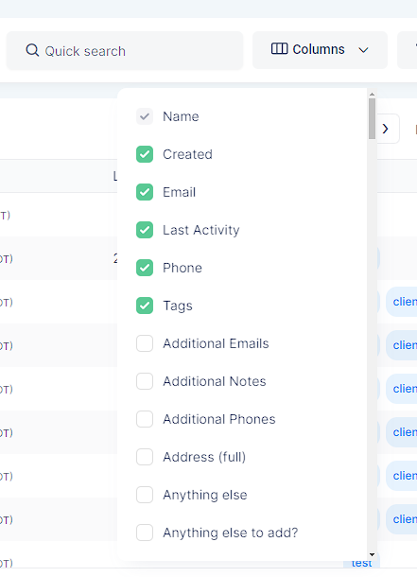417x577 pixels.
Task: Click scrollbar up arrow in column list
Action: coord(372,95)
